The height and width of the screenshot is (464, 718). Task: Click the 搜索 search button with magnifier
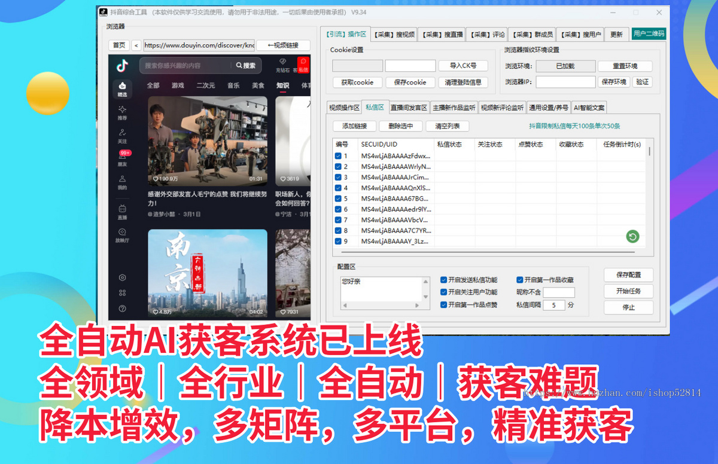(x=246, y=66)
